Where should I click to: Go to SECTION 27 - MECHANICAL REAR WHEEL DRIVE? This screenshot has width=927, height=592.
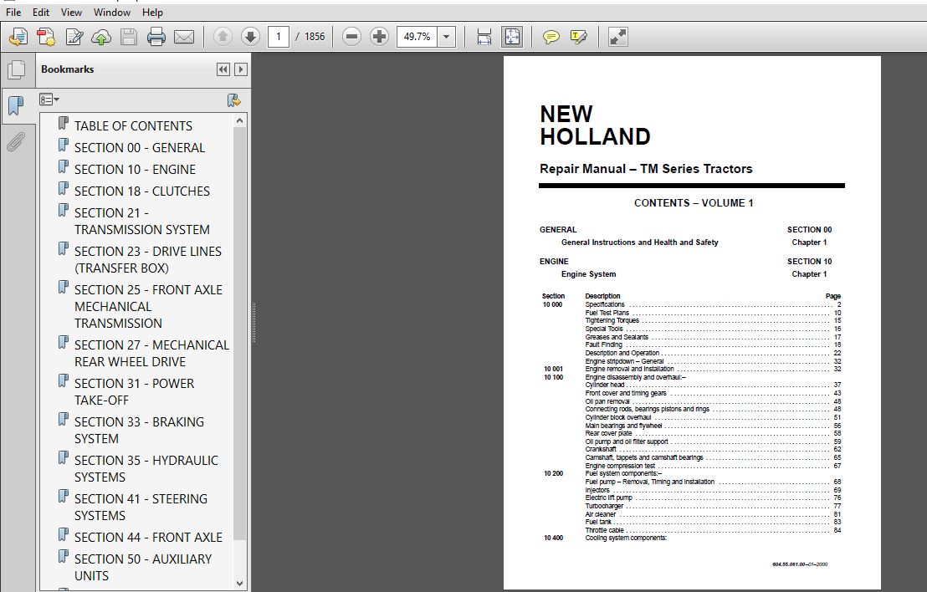click(x=151, y=354)
